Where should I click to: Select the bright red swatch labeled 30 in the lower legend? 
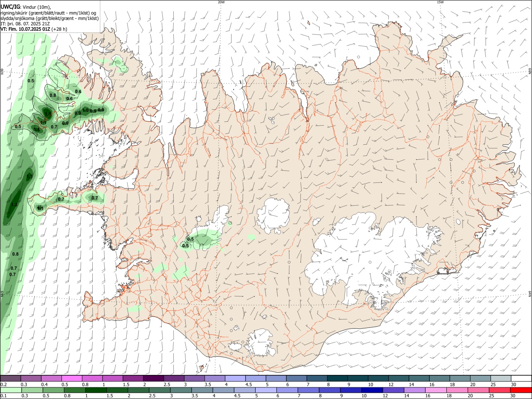coord(521,390)
